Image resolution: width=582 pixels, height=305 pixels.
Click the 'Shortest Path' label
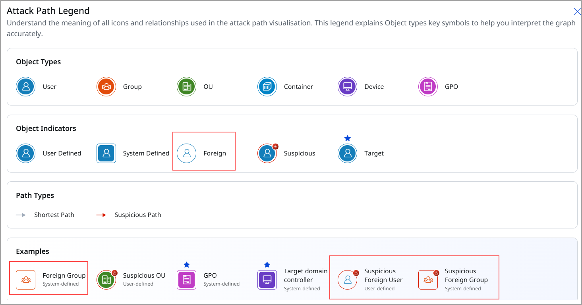(54, 215)
